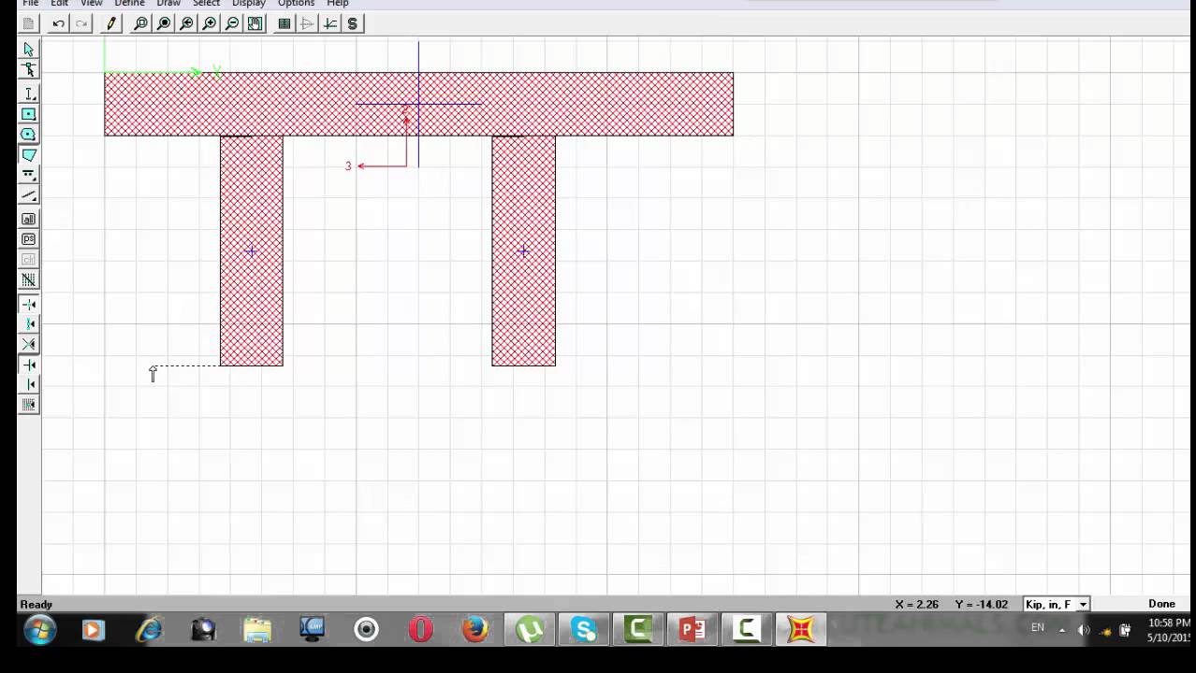Toggle the first snap option below intersecting line
Screen dimensions: 1196x673
[29, 304]
